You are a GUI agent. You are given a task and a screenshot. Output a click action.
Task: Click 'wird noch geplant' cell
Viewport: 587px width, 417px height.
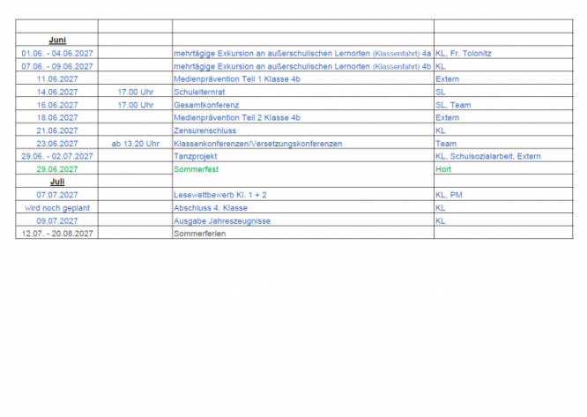coord(57,208)
